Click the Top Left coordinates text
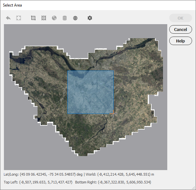This screenshot has width=196, height=190. [38, 182]
